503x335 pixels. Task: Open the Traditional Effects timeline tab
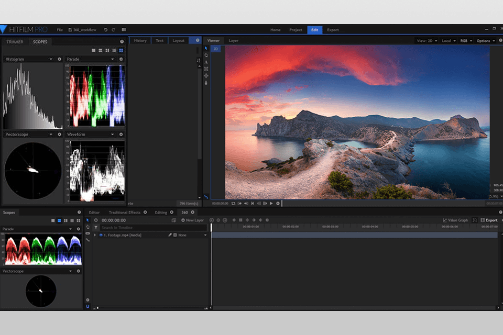125,212
